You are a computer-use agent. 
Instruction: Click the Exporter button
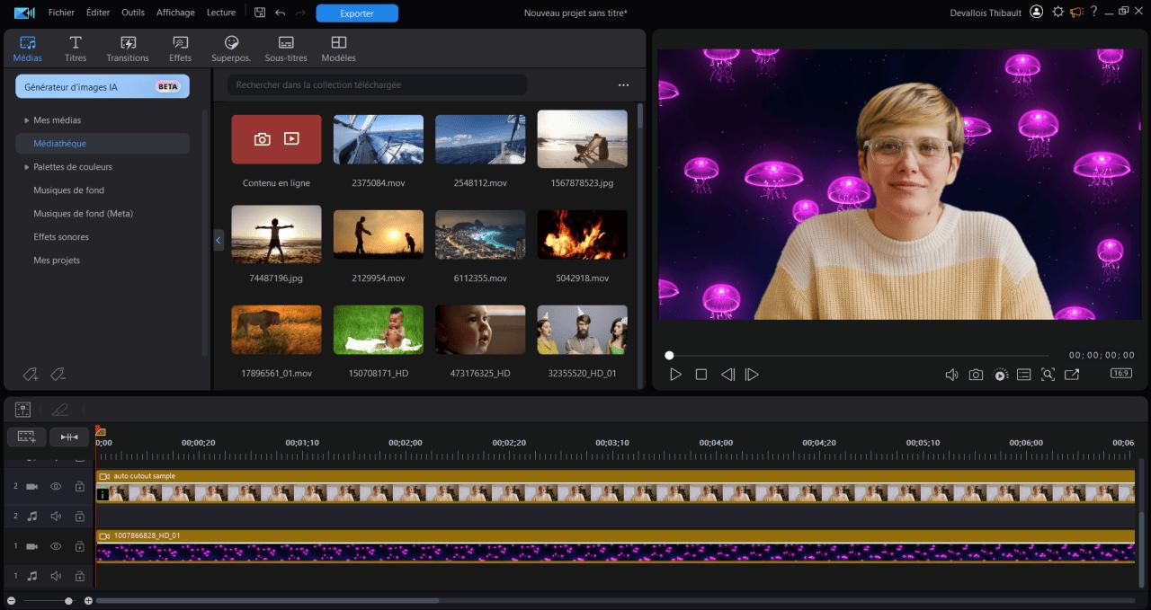click(357, 13)
